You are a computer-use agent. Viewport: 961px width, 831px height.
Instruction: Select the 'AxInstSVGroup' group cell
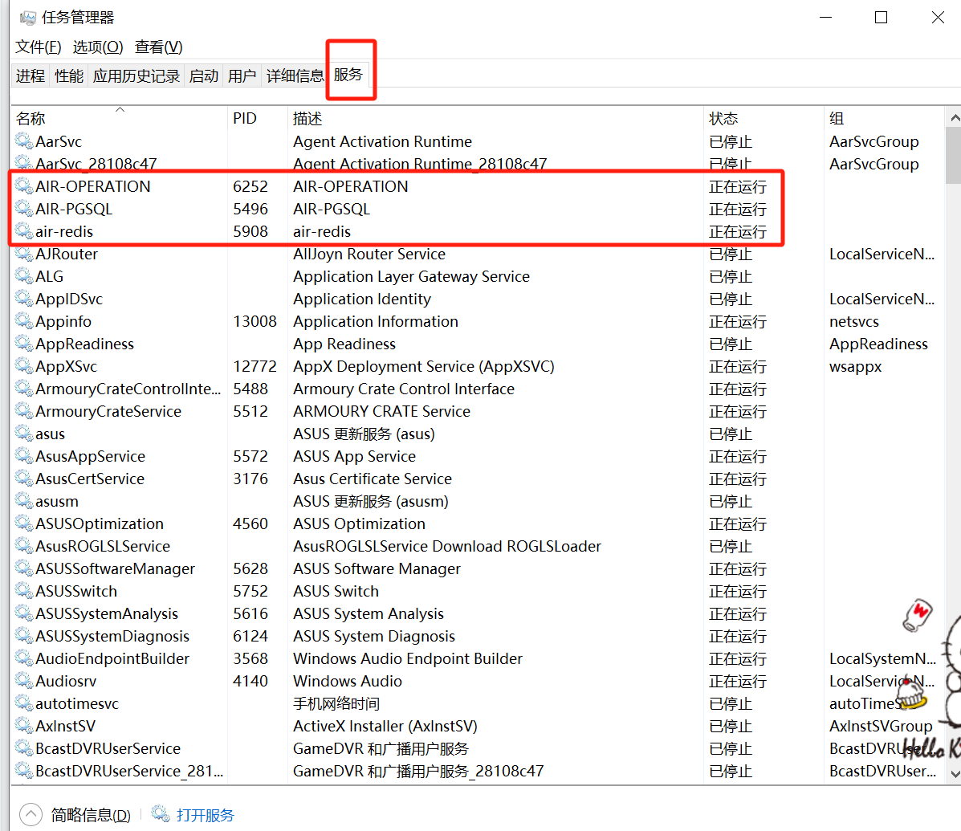click(x=881, y=726)
